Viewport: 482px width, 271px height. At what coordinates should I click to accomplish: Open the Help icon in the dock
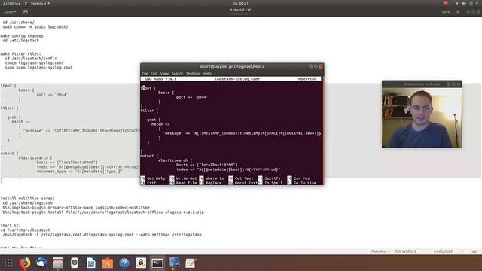tap(124, 263)
